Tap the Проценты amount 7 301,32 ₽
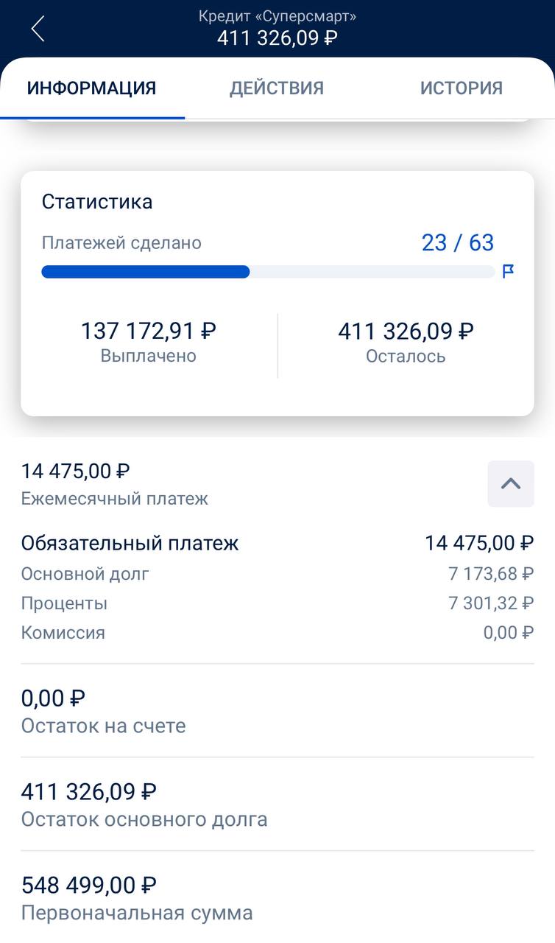This screenshot has width=555, height=943. click(x=491, y=603)
